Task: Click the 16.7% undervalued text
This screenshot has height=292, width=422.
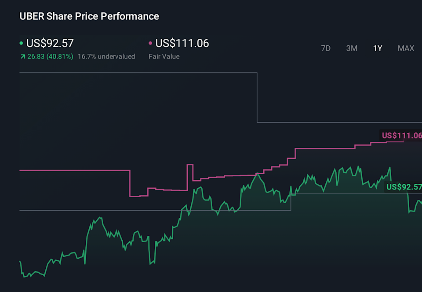Action: [106, 57]
